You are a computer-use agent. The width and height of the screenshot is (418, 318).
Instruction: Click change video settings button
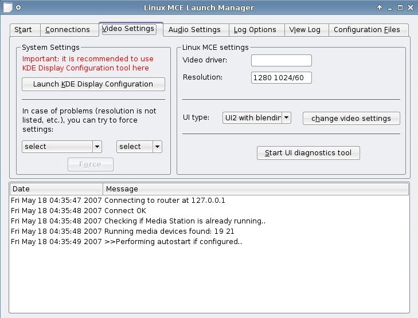click(x=351, y=118)
